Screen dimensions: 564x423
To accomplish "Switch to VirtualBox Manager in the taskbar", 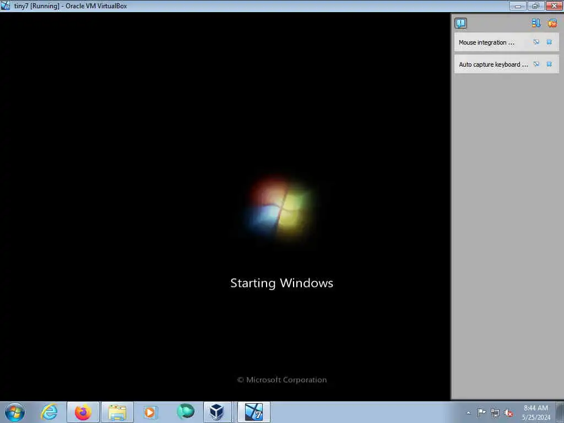I will (x=217, y=412).
